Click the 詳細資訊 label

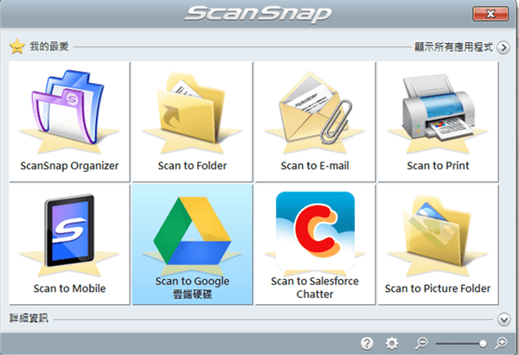[29, 318]
